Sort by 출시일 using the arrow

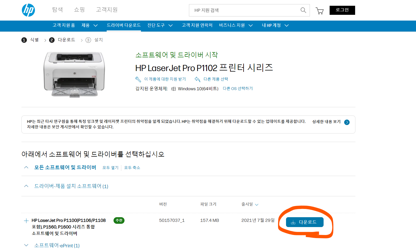(x=257, y=204)
